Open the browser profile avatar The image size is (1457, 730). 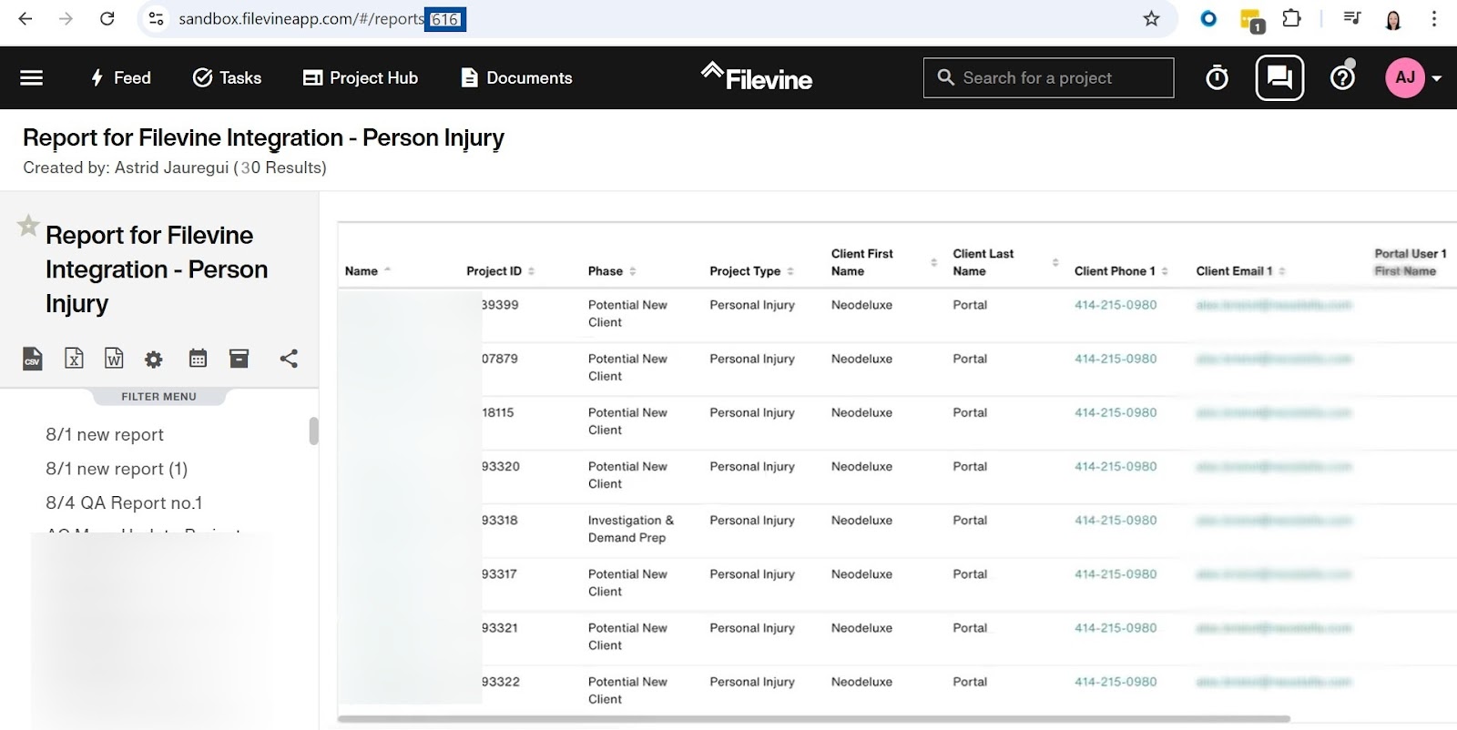1393,19
